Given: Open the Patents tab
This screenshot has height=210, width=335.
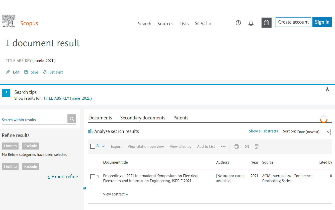Looking at the screenshot, I should [x=181, y=118].
